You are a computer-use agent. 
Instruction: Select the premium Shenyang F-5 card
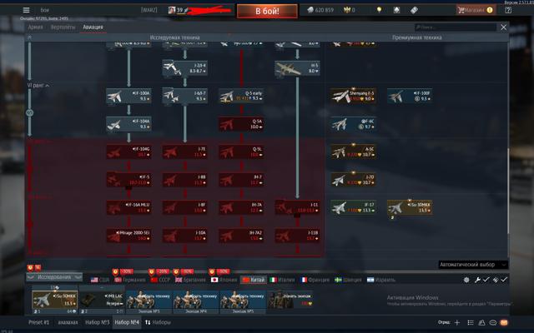(354, 96)
